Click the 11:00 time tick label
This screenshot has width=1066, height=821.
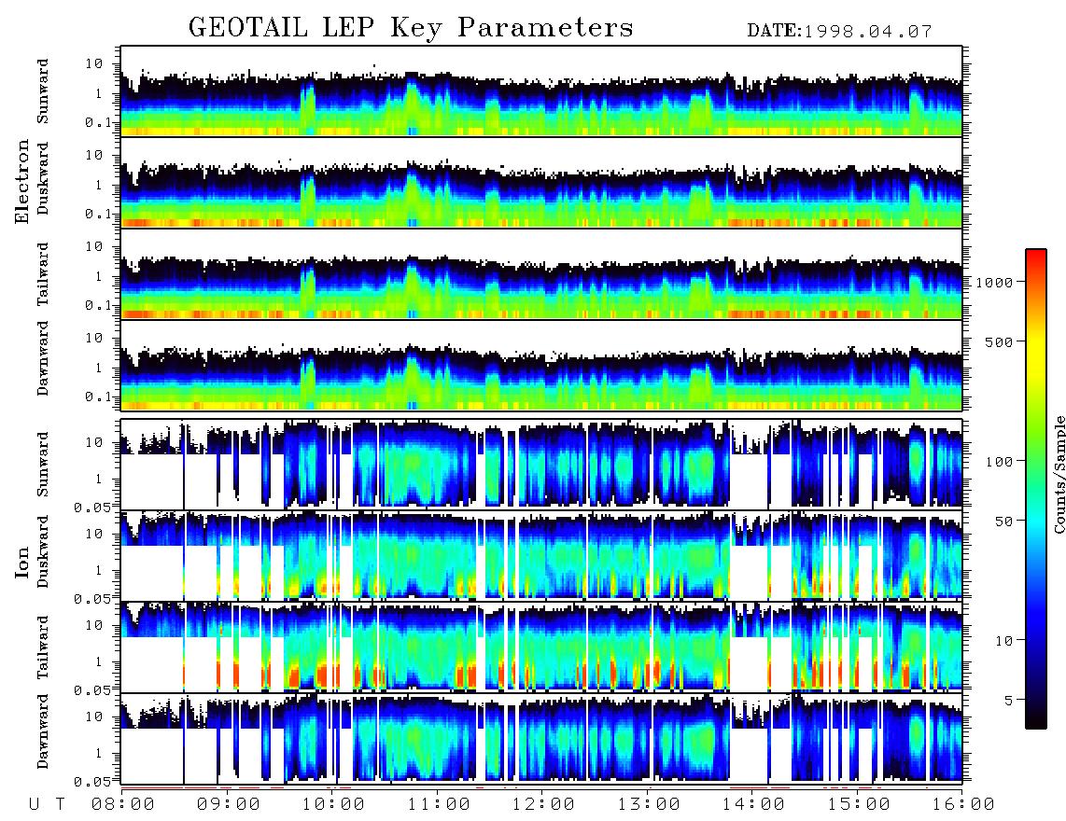tap(439, 804)
